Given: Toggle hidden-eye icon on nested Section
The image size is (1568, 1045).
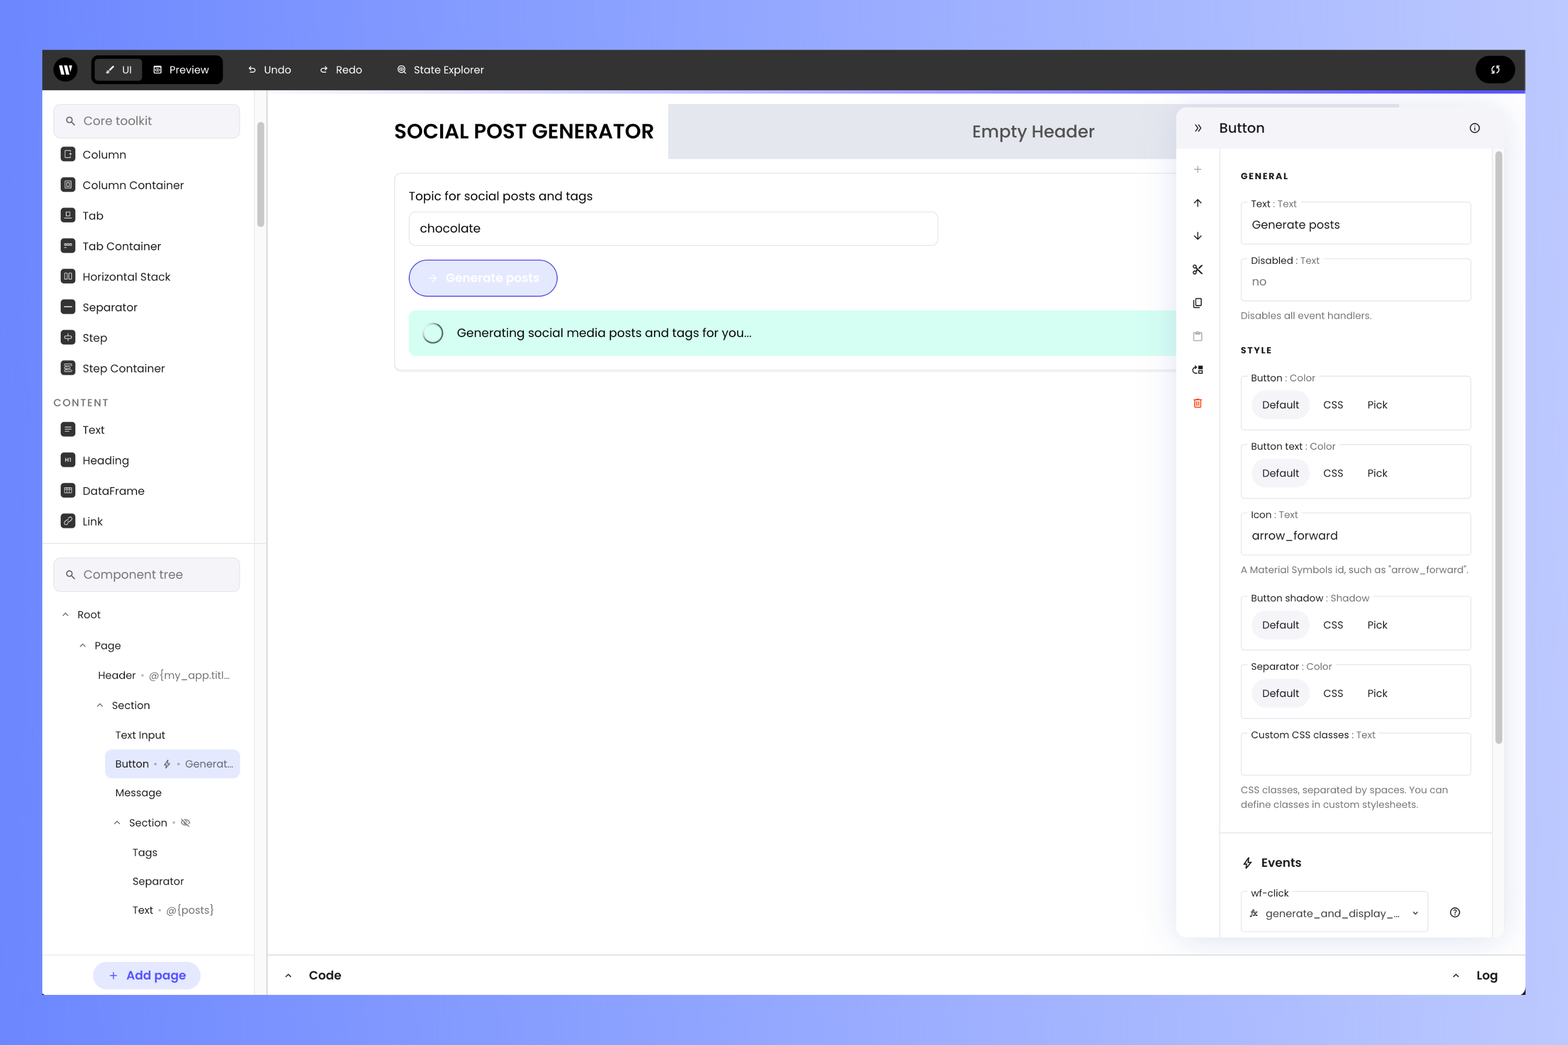Looking at the screenshot, I should point(186,822).
